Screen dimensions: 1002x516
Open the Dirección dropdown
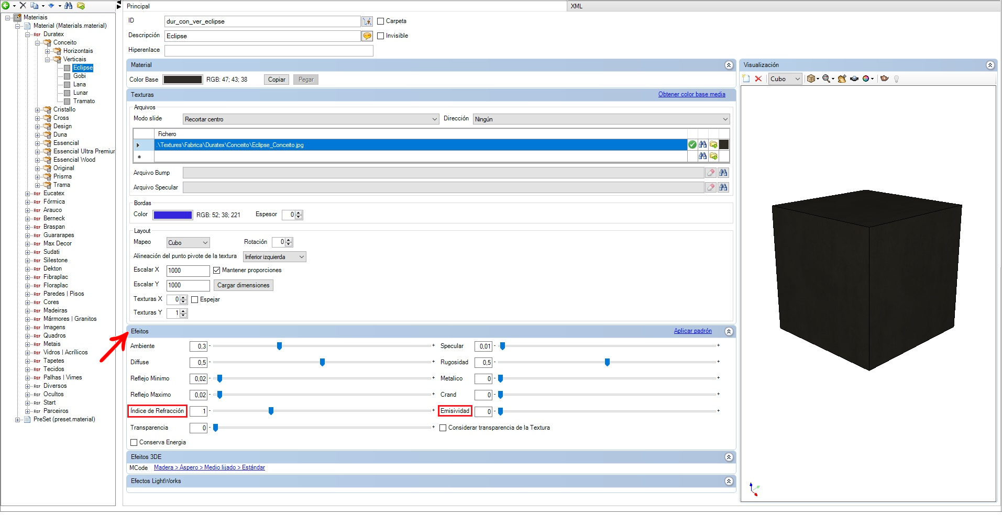[x=601, y=119]
